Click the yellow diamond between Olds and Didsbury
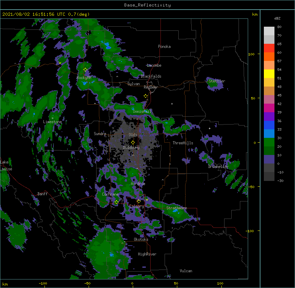Screen dimensions: 295x288 (133, 143)
